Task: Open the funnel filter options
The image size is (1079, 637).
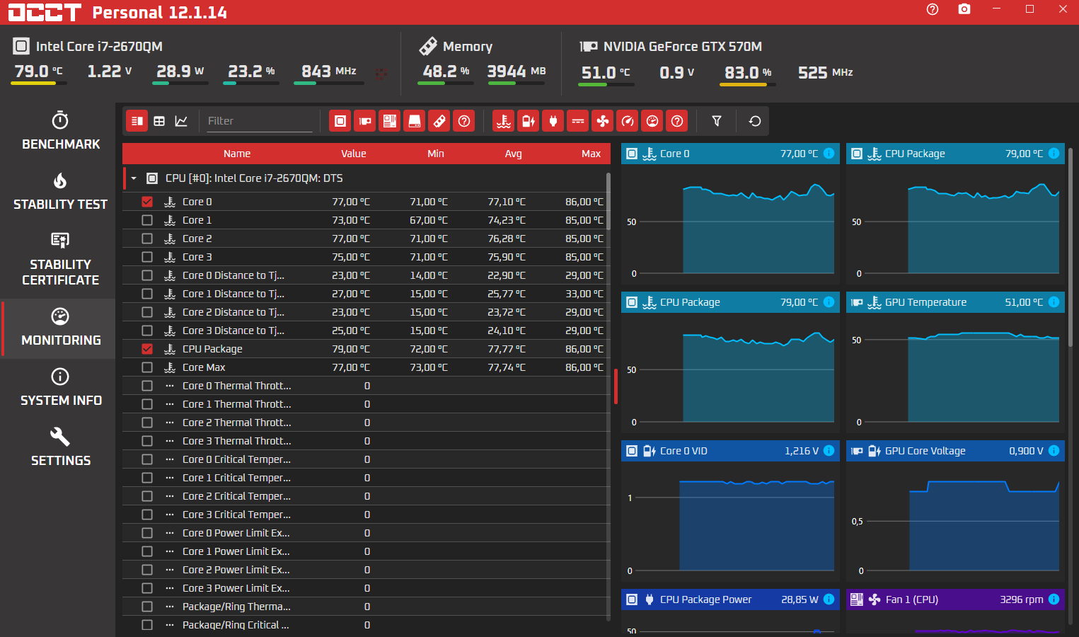Action: click(717, 121)
